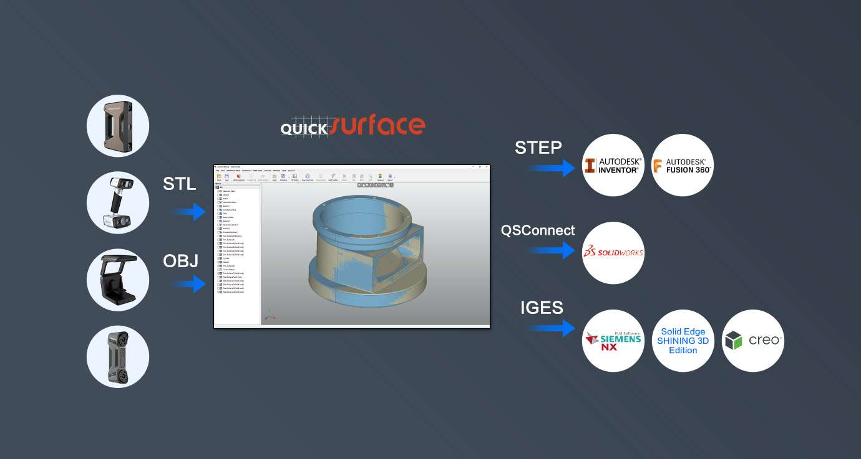Select the red Mesh Optimize toolbar icon

coord(238,176)
